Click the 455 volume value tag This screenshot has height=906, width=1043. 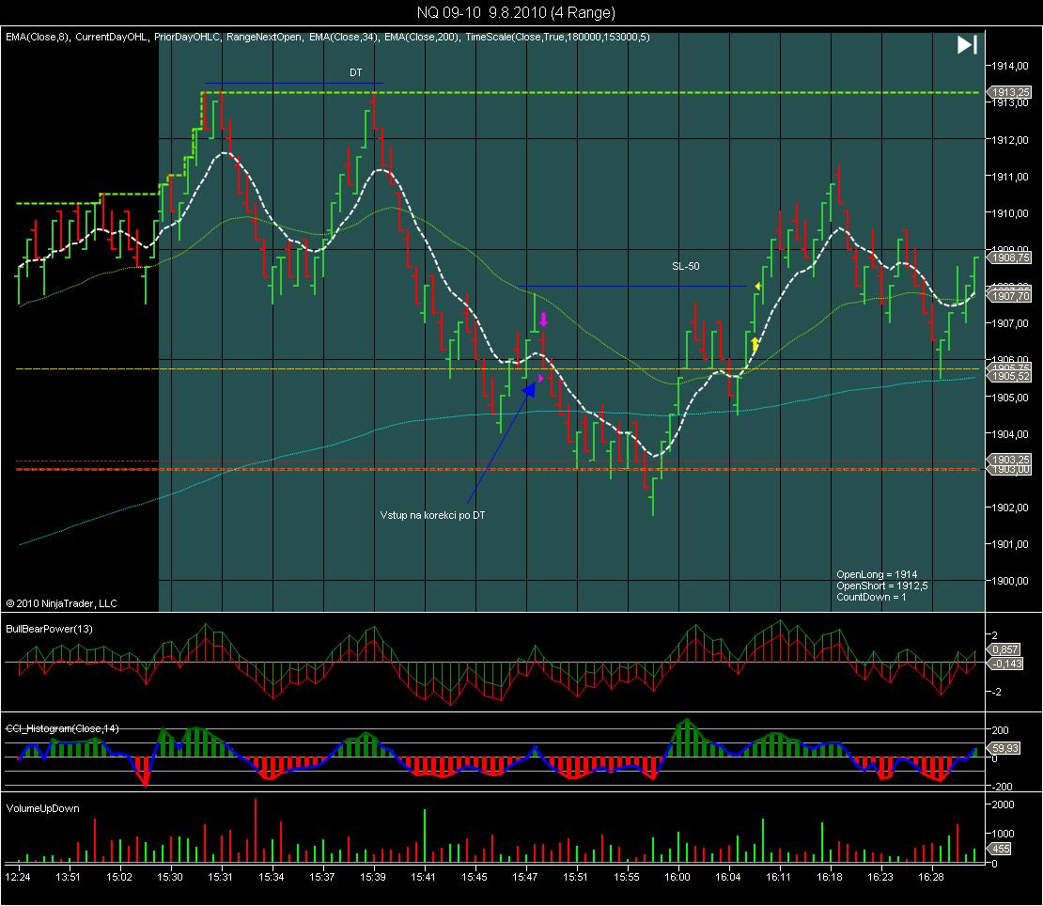1002,850
